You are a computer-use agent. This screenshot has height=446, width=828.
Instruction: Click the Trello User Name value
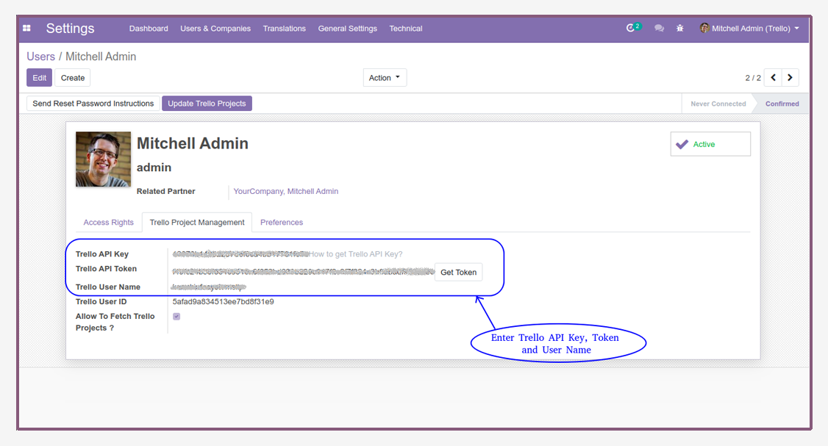pos(209,287)
